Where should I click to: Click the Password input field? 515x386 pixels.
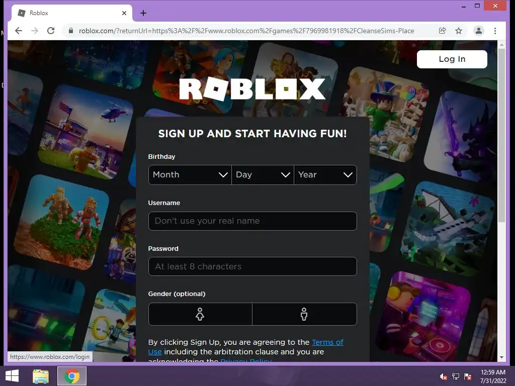point(252,266)
